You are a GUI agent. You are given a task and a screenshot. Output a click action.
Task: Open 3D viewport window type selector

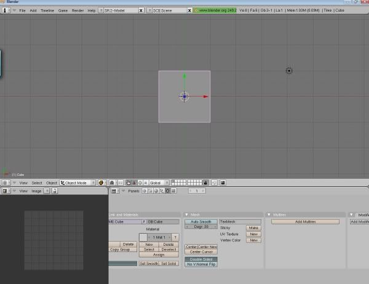point(6,183)
